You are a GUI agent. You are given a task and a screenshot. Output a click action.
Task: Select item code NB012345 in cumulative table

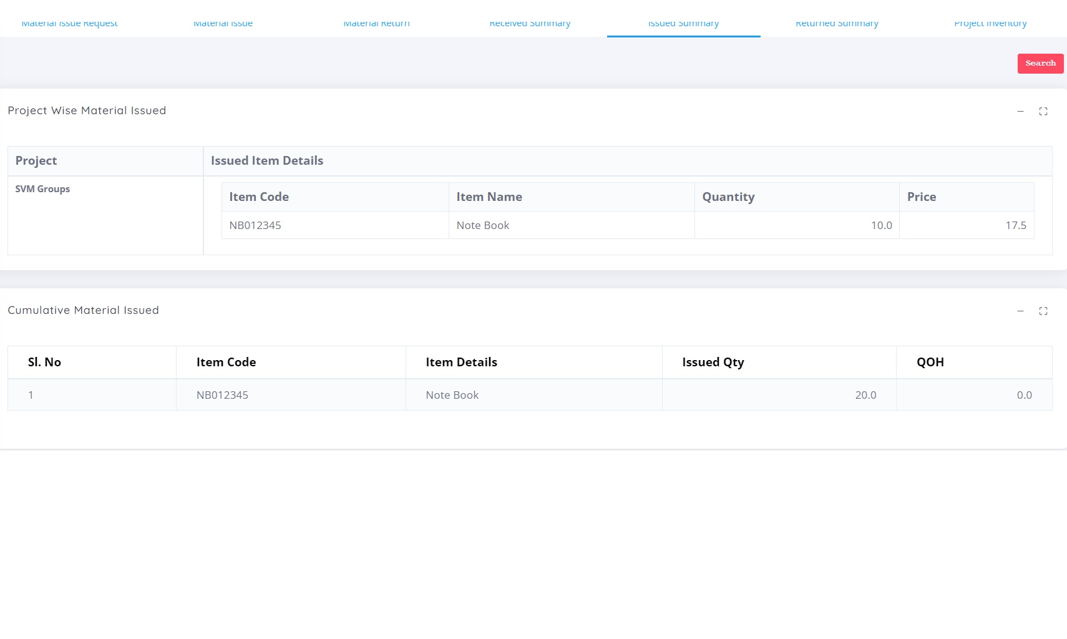click(x=222, y=395)
